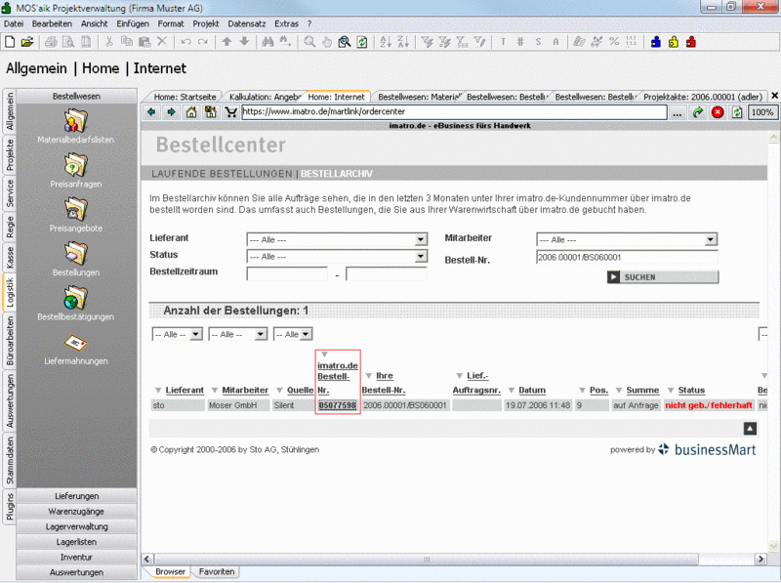This screenshot has height=583, width=781.
Task: Click the Undo arrow in toolbar
Action: point(185,42)
